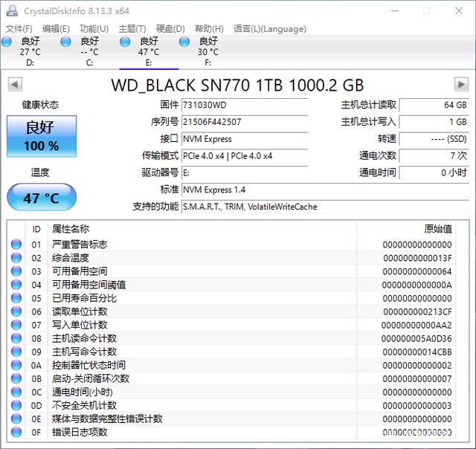
Task: Open the 主题(T) menu
Action: point(132,29)
